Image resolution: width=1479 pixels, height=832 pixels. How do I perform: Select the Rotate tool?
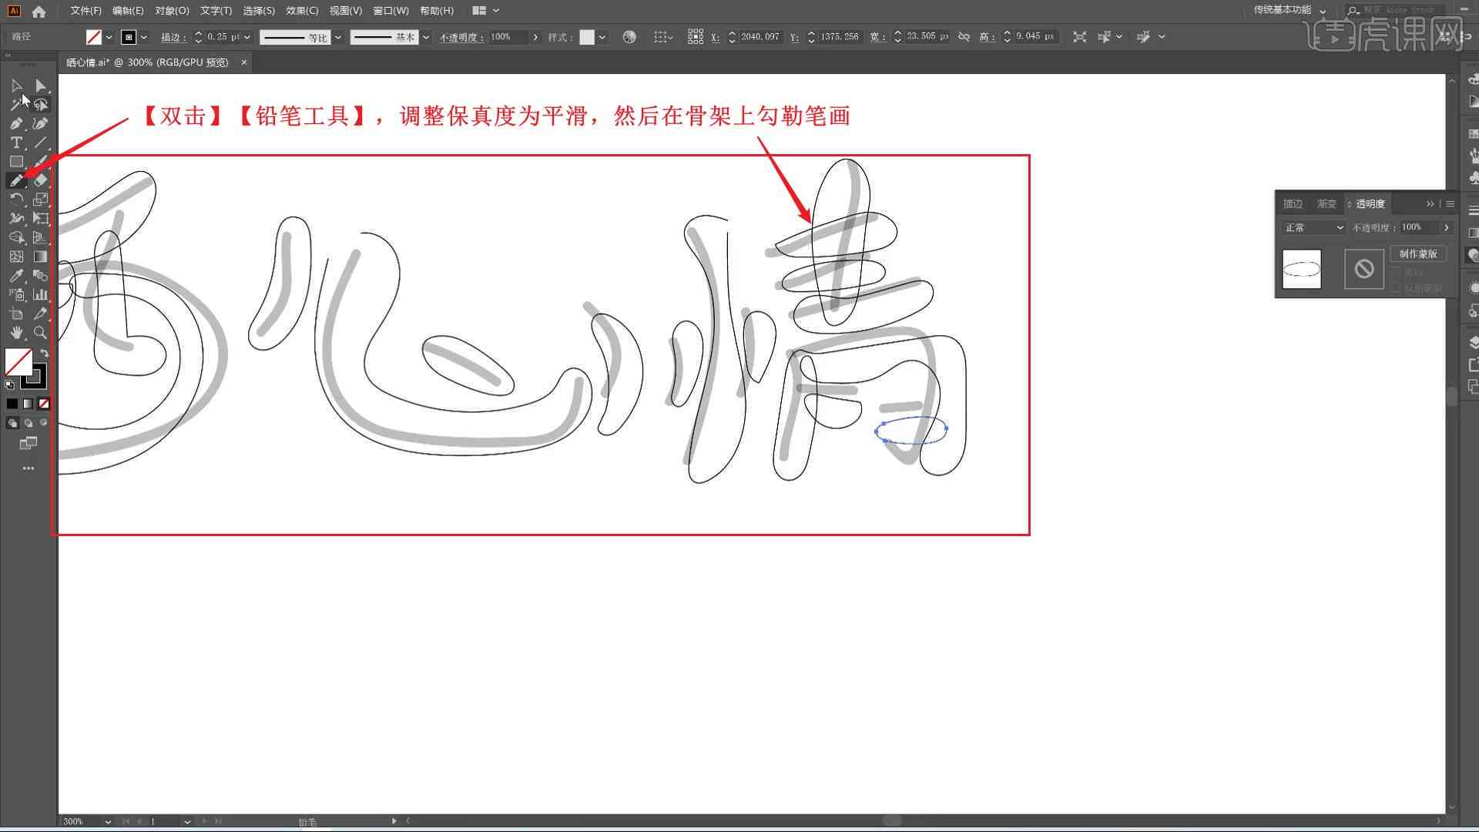pyautogui.click(x=16, y=200)
